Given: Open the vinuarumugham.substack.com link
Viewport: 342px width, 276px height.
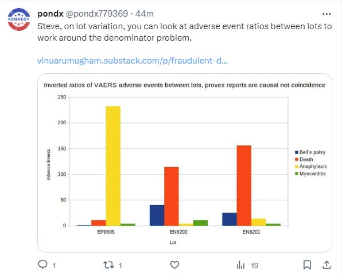Looking at the screenshot, I should [x=133, y=61].
